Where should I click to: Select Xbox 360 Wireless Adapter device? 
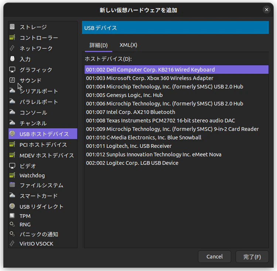click(176, 78)
